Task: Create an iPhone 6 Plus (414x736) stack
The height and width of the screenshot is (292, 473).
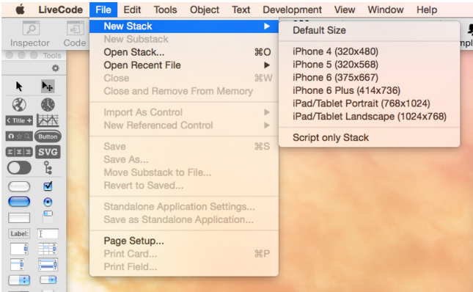Action: (369, 90)
